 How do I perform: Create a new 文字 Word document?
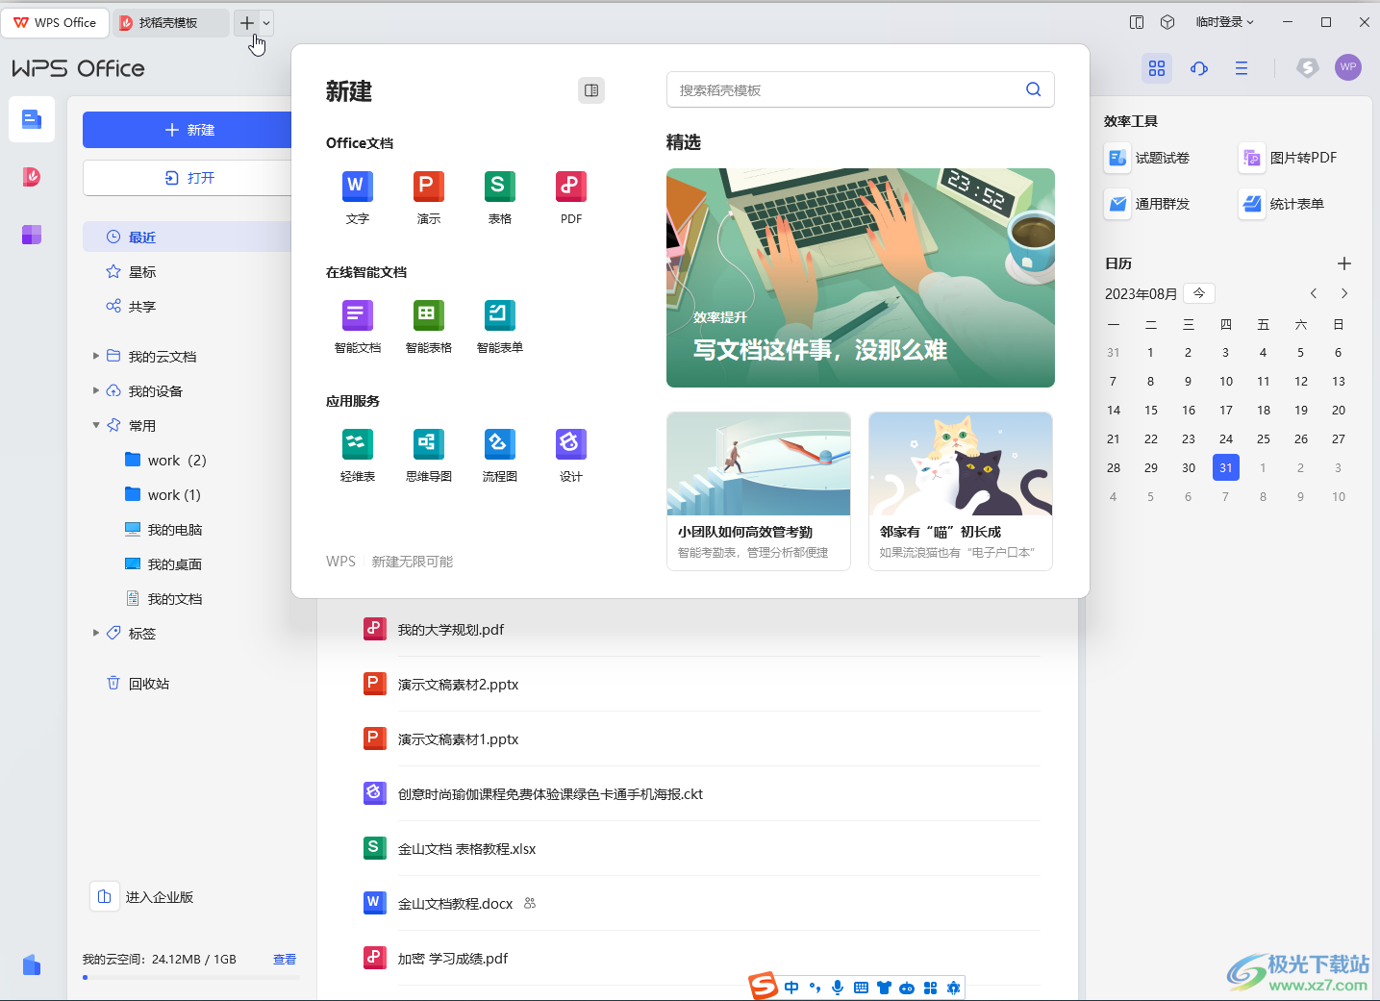pyautogui.click(x=357, y=197)
